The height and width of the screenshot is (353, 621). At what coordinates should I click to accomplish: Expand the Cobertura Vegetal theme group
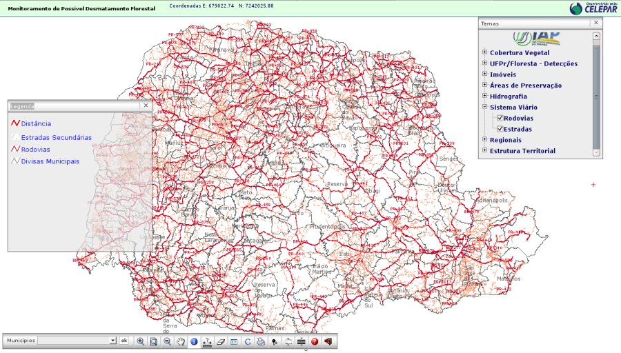484,52
